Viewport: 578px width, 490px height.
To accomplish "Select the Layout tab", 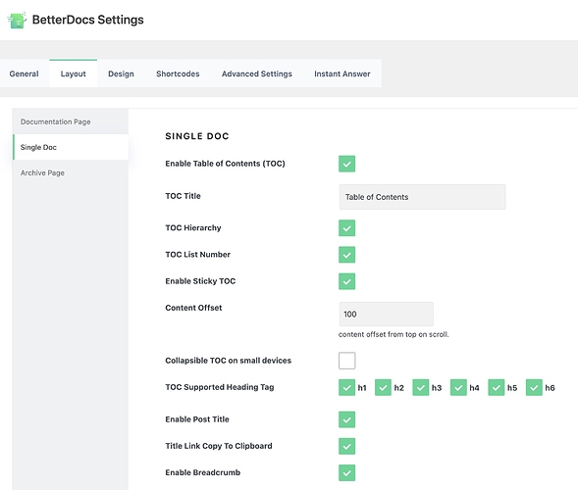I will click(73, 73).
